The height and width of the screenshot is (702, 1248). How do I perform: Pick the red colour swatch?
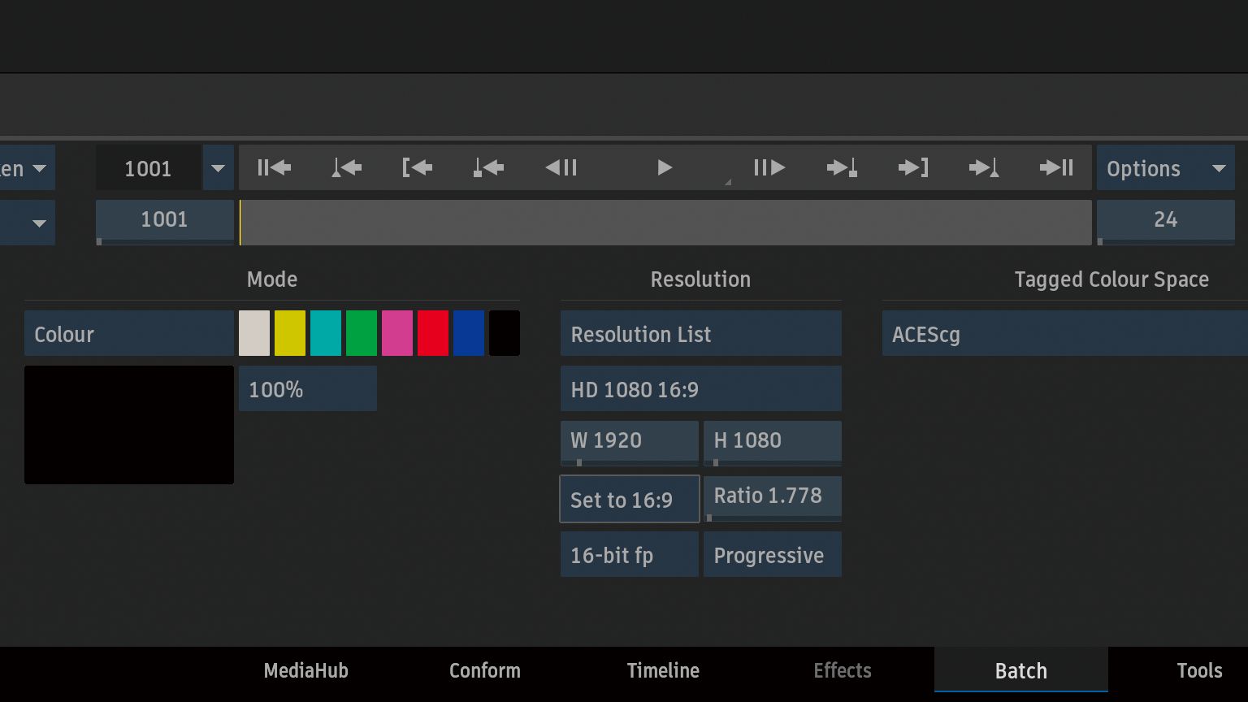point(433,333)
